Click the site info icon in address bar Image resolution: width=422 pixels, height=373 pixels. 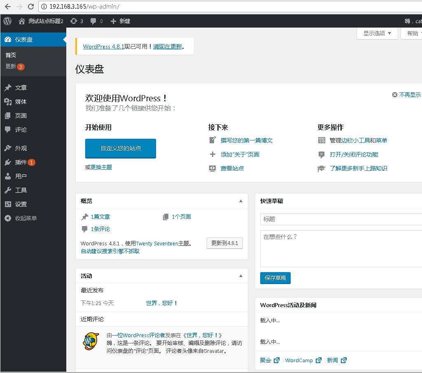(44, 7)
